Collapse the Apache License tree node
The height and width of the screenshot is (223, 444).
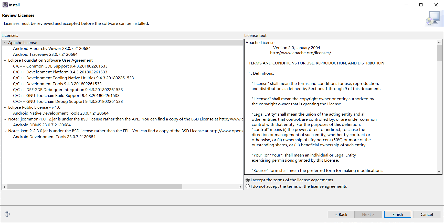[x=5, y=43]
